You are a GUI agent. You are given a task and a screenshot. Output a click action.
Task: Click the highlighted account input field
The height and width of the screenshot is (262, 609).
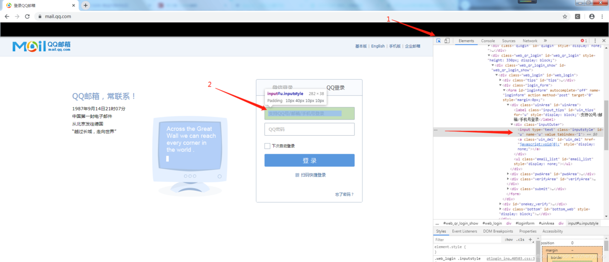coord(309,113)
